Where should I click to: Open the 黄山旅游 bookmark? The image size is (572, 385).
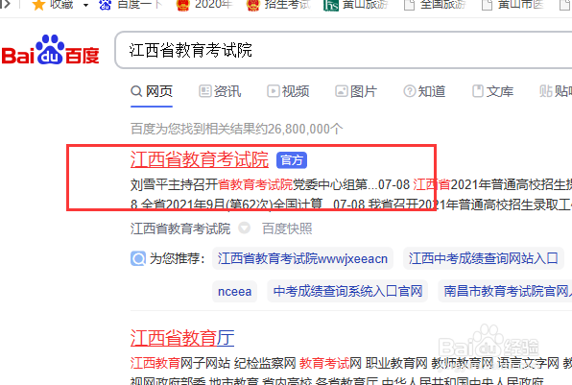pos(356,5)
